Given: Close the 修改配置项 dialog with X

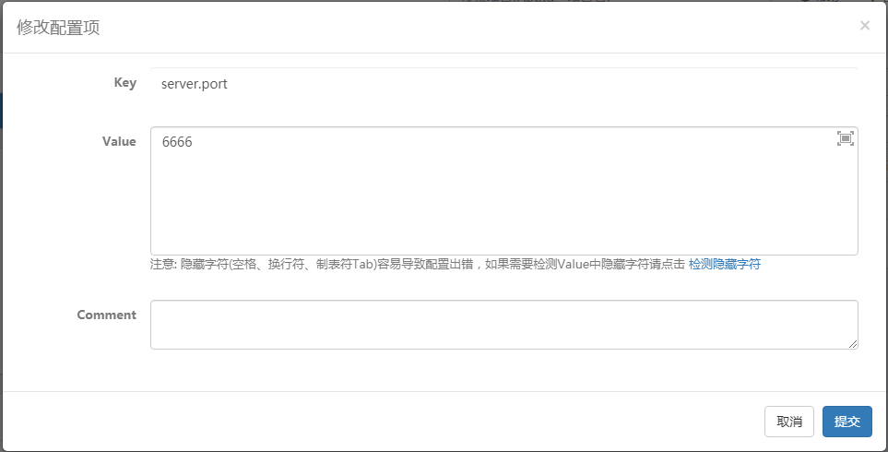Looking at the screenshot, I should click(864, 25).
